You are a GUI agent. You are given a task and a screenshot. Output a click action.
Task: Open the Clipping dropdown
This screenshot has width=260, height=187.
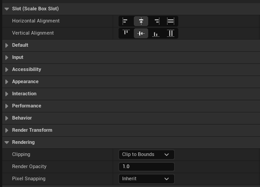click(146, 155)
